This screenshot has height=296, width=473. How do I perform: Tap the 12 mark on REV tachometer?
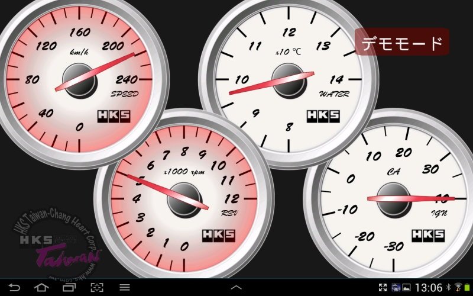(x=232, y=199)
